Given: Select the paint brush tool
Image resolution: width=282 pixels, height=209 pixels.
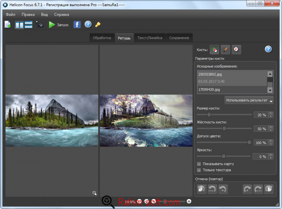Looking at the screenshot, I should click(225, 50).
